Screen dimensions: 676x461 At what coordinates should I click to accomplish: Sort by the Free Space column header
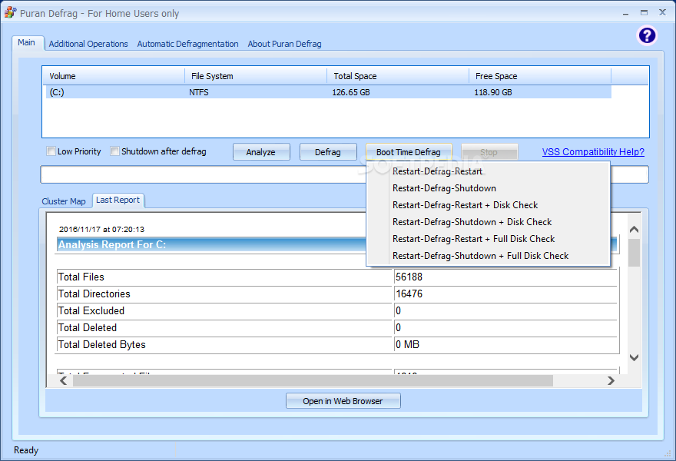click(x=540, y=76)
